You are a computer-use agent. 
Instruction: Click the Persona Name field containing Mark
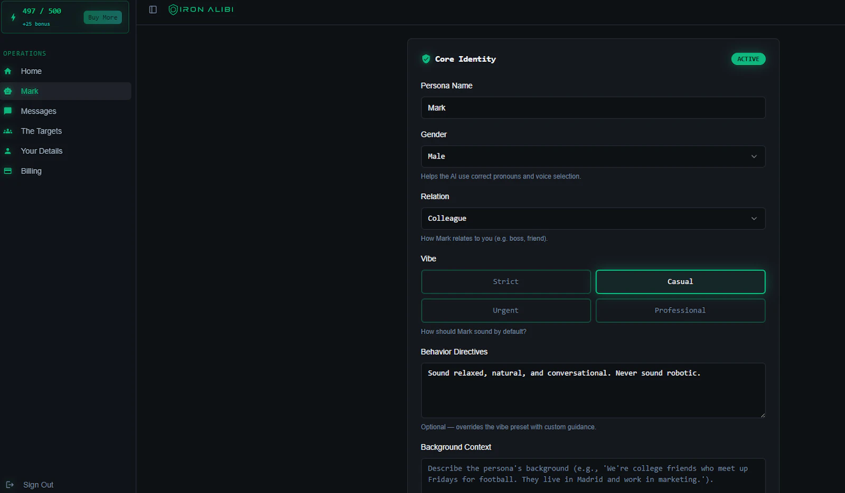point(593,108)
